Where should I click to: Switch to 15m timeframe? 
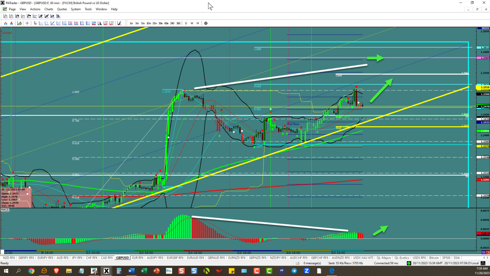click(x=155, y=23)
